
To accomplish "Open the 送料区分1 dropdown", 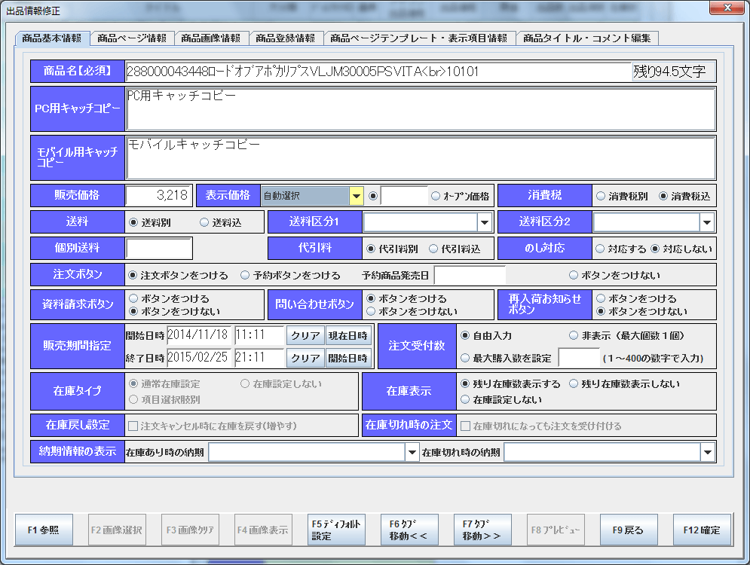I will [484, 222].
